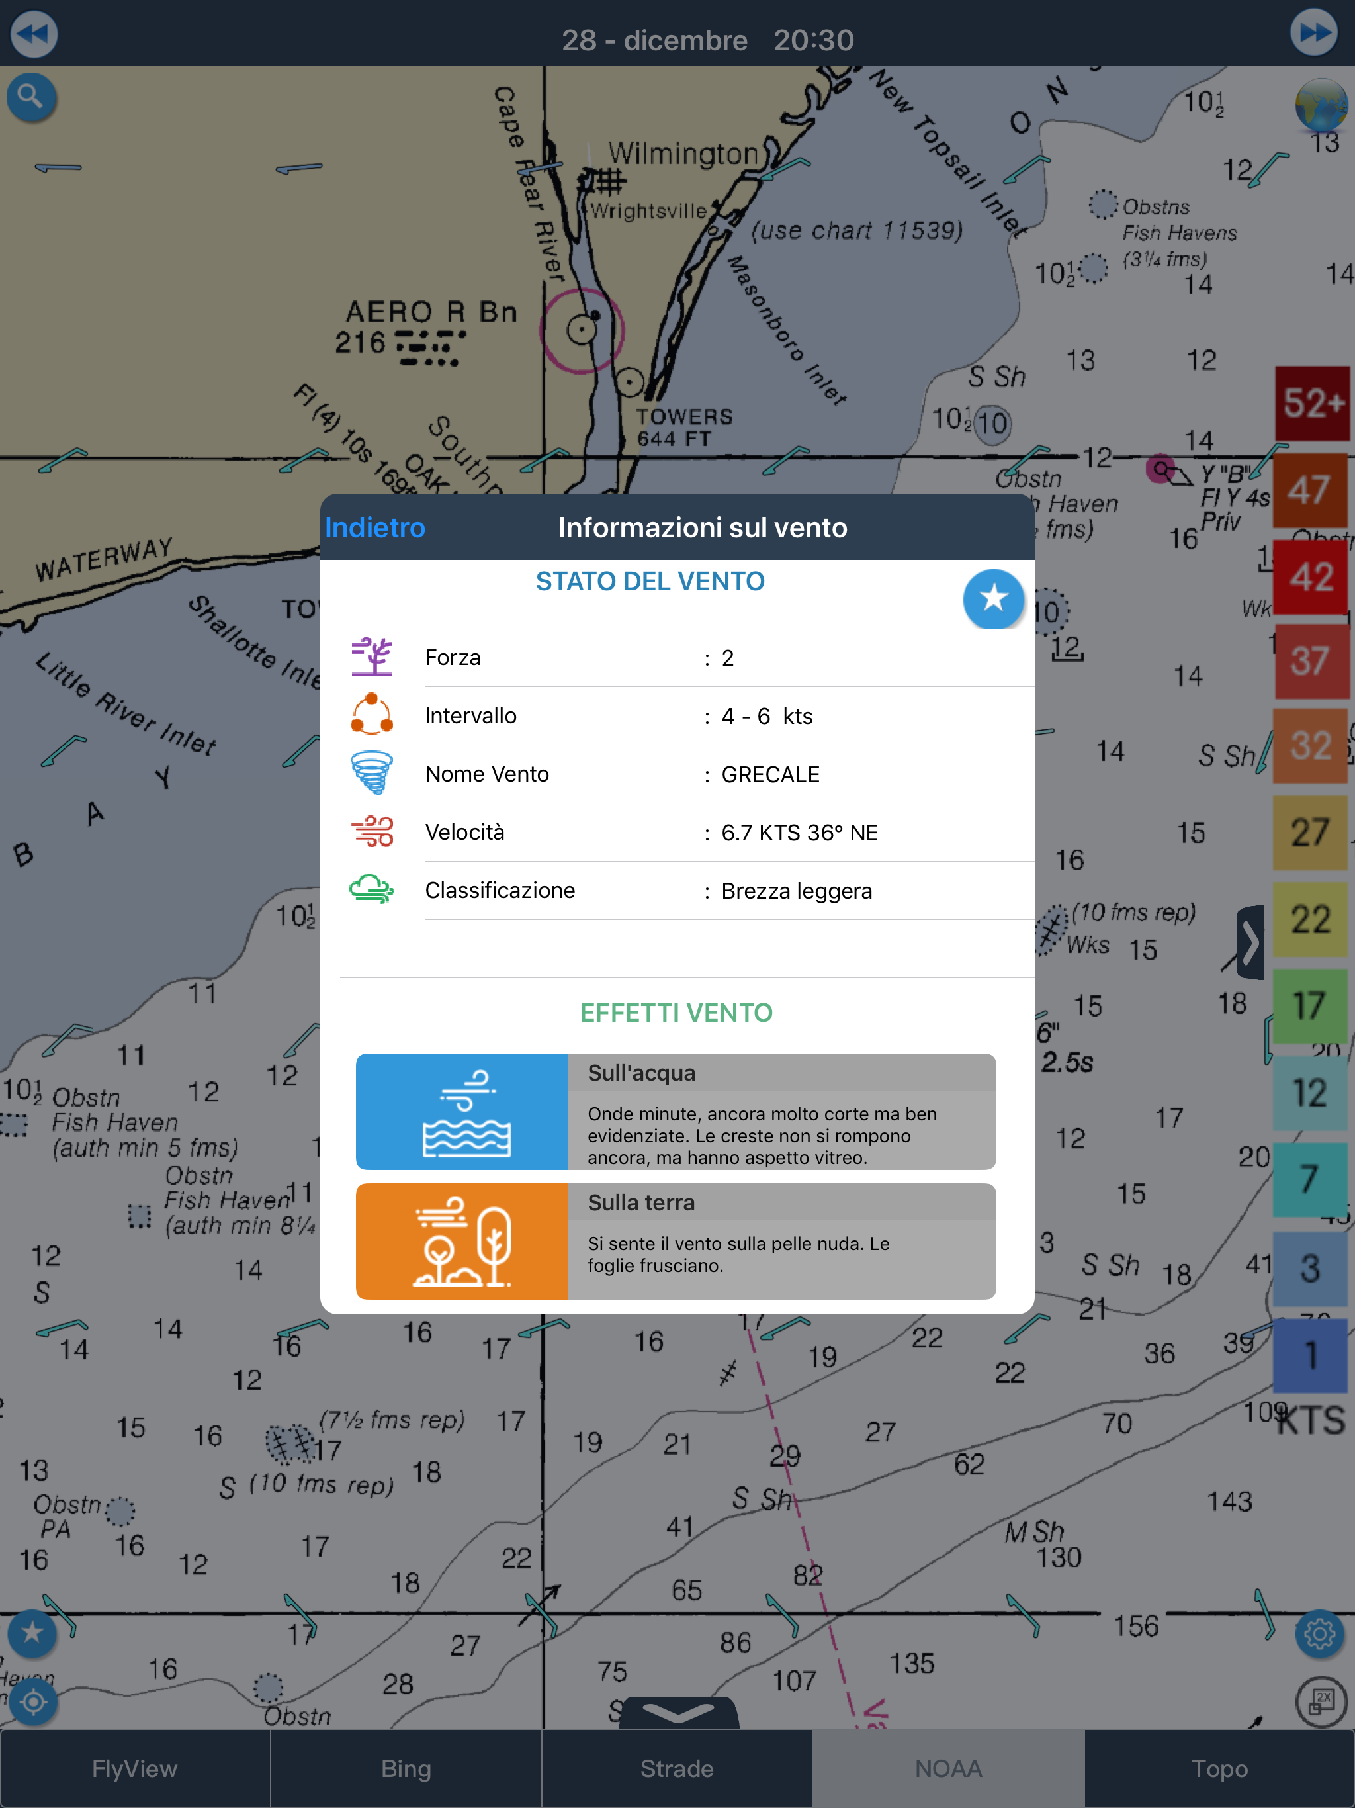Tap the orange Sulla terra effect icon

point(462,1241)
